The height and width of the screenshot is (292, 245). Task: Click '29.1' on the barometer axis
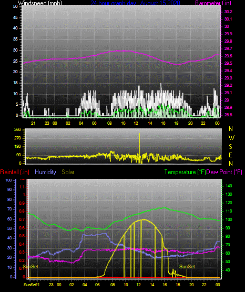pos(228,93)
